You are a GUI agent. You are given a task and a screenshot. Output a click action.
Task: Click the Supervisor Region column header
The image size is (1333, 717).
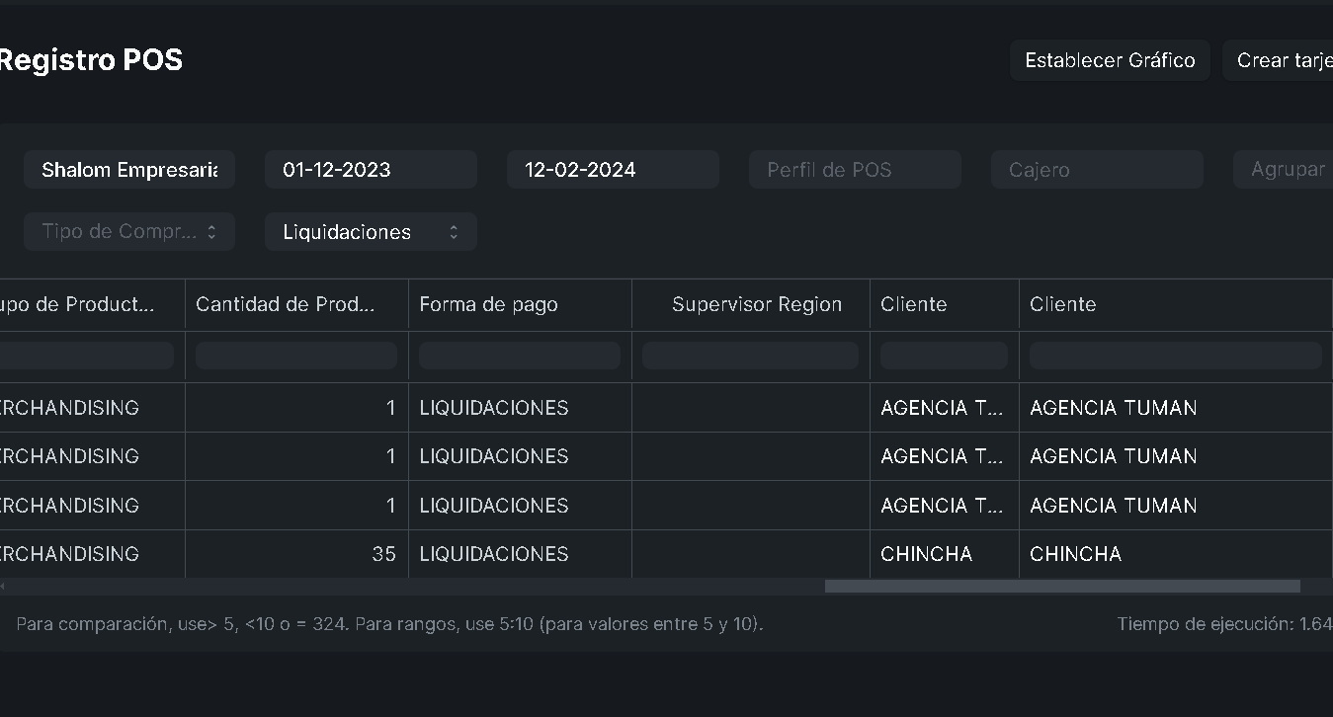point(756,304)
